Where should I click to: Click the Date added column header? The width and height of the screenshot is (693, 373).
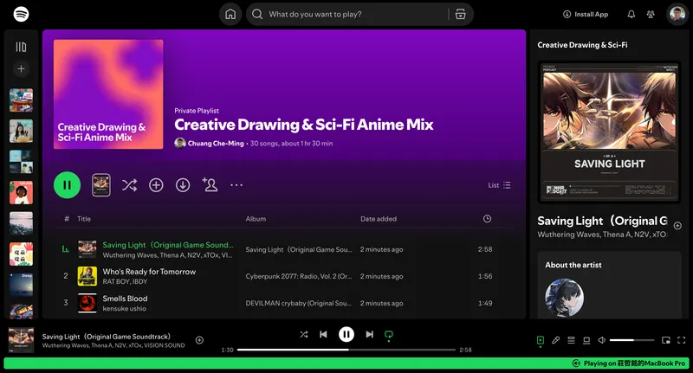pyautogui.click(x=379, y=218)
